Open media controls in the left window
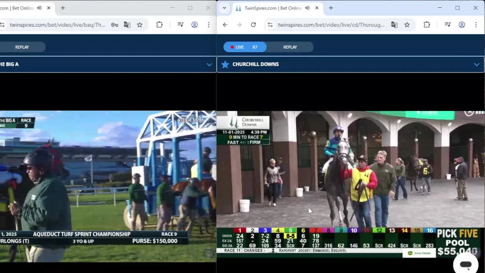This screenshot has width=485, height=273. tap(181, 25)
